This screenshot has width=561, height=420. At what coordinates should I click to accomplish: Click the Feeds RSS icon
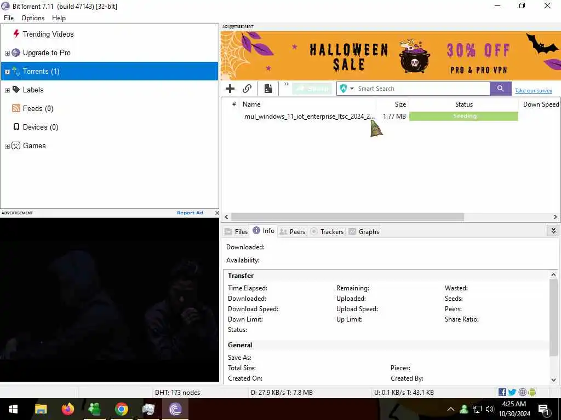tap(16, 108)
